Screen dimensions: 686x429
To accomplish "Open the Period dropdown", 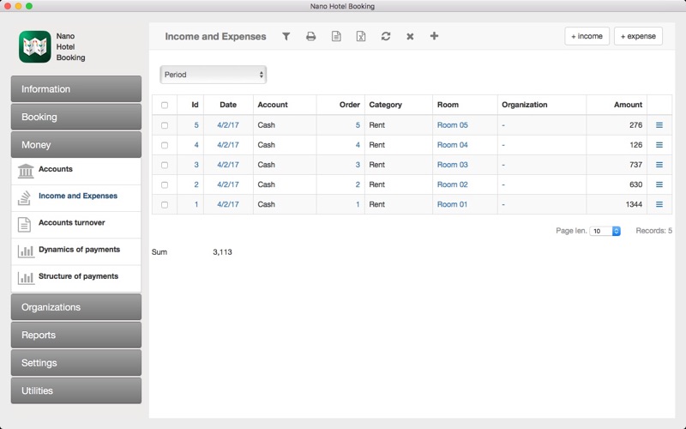I will [213, 75].
